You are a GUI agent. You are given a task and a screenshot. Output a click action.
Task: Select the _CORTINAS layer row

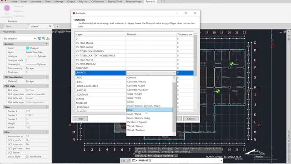coord(100,95)
